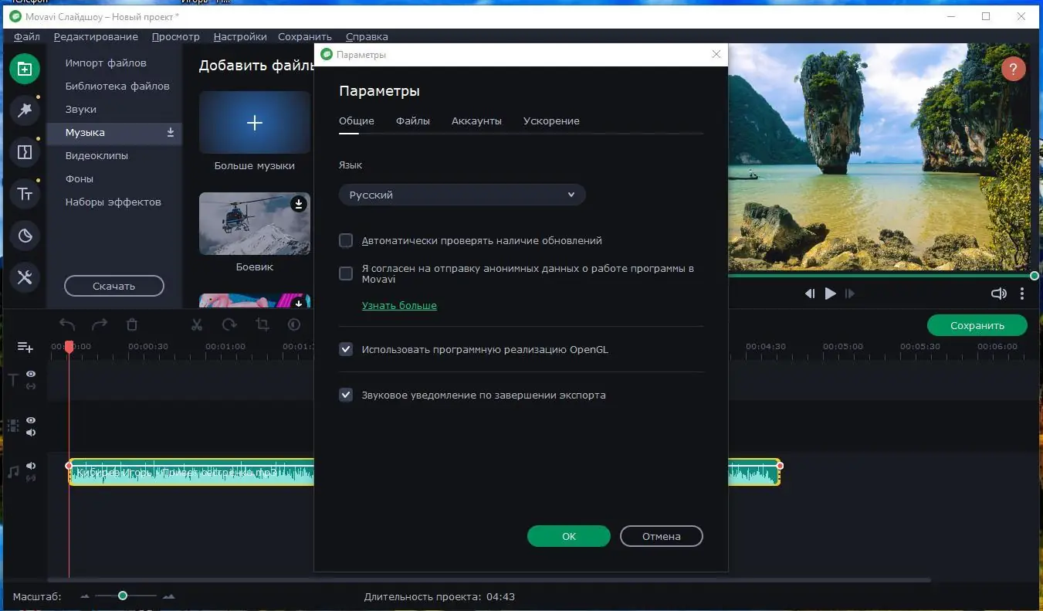1043x611 pixels.
Task: Switch to the Ускорение tab
Action: point(551,121)
